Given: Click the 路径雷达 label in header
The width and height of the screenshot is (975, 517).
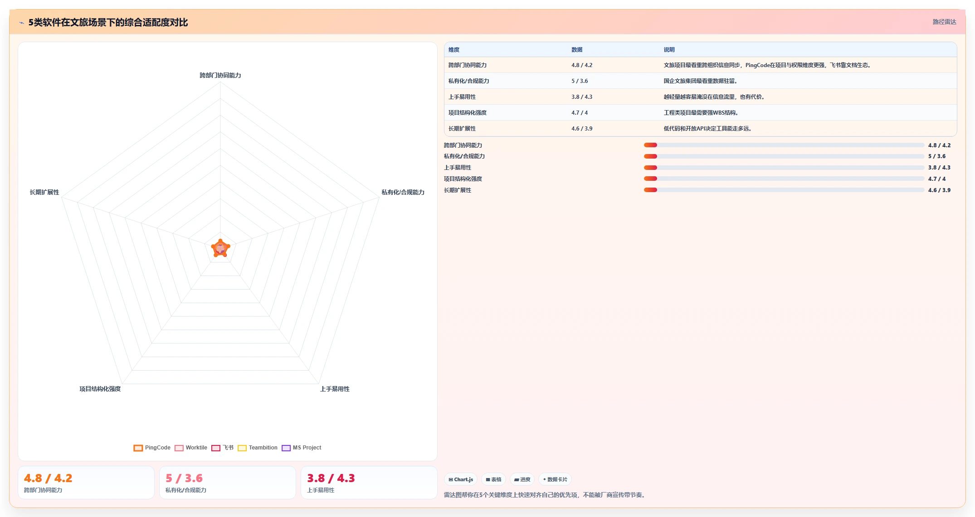Looking at the screenshot, I should click(944, 22).
